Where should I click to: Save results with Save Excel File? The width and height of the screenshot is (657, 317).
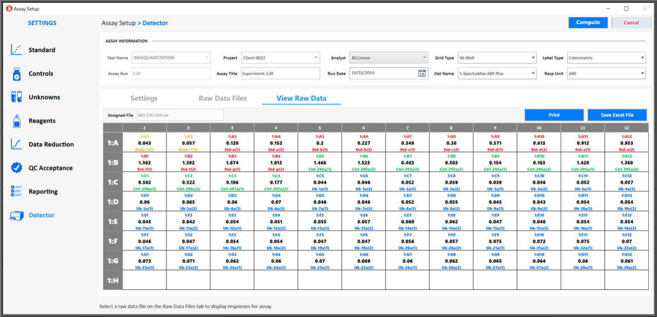pos(617,114)
